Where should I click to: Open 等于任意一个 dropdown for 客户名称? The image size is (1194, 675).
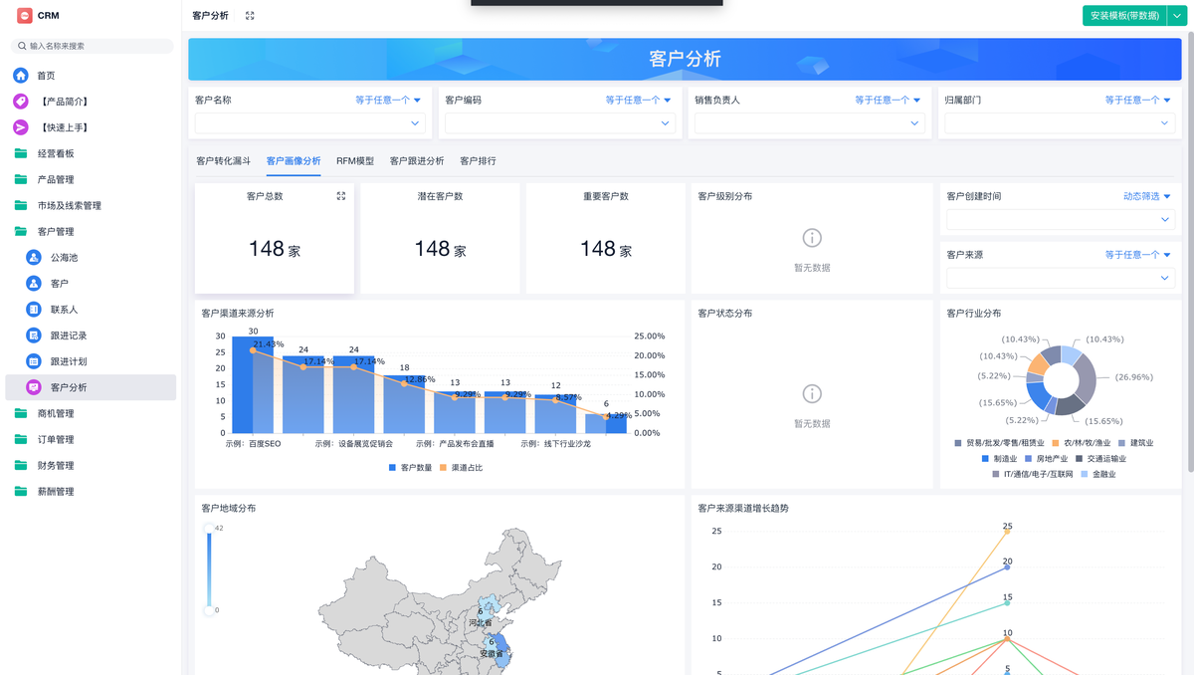coord(388,100)
